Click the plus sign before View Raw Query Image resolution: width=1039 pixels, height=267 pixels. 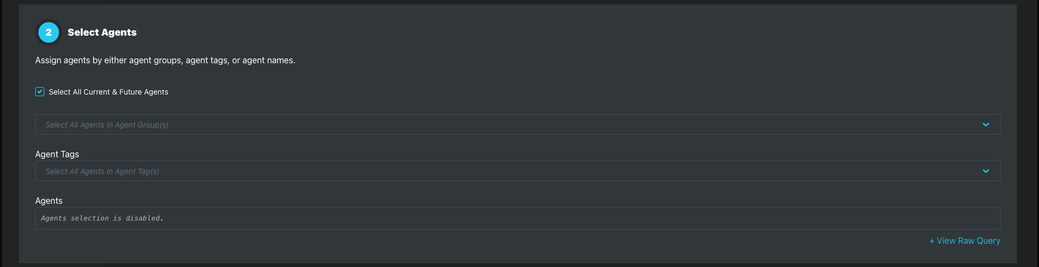click(932, 241)
